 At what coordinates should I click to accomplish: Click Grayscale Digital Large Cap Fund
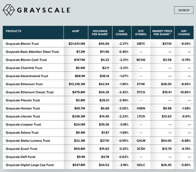click(29, 165)
